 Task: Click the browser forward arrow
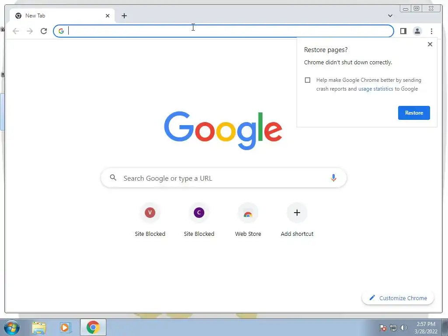[30, 31]
